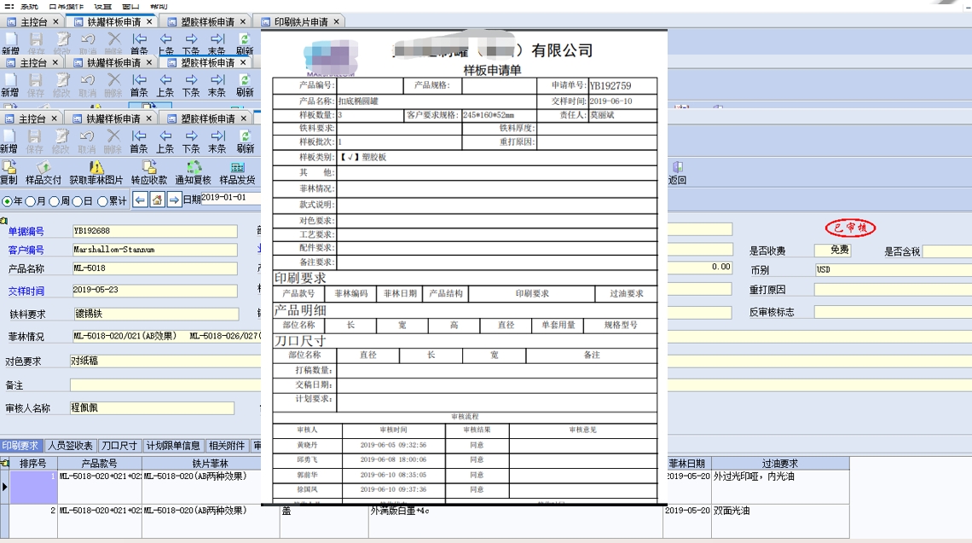The width and height of the screenshot is (972, 543).
Task: Click the 是否收费 field showing 免费
Action: pos(832,250)
